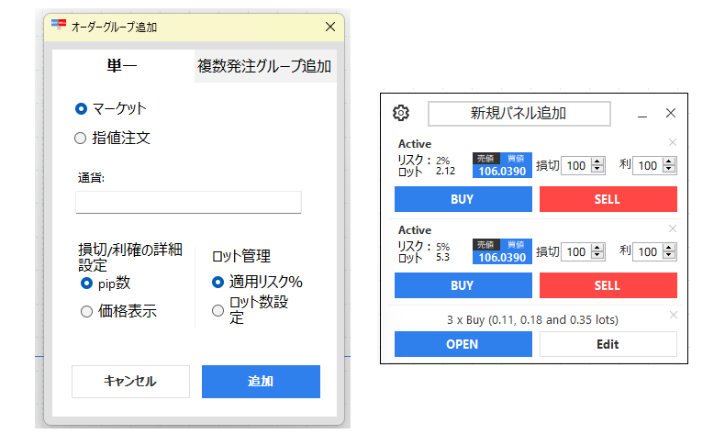Click the 利 stepper in the 2% risk panel
This screenshot has height=445, width=725.
click(669, 166)
